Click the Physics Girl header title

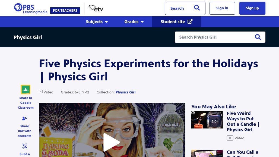(x=28, y=37)
